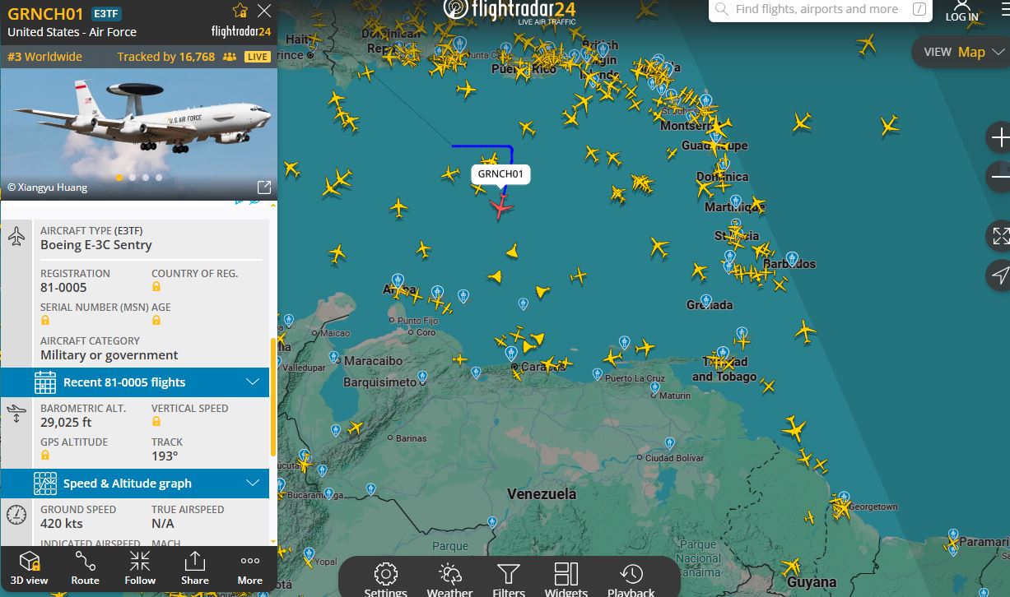
Task: Open the More options menu
Action: tap(250, 568)
